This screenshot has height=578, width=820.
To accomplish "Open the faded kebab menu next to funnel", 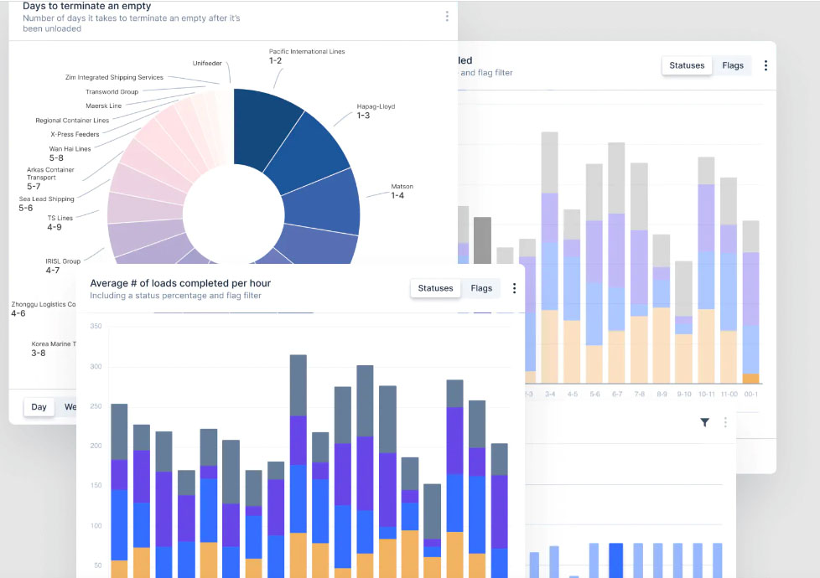I will [x=725, y=423].
